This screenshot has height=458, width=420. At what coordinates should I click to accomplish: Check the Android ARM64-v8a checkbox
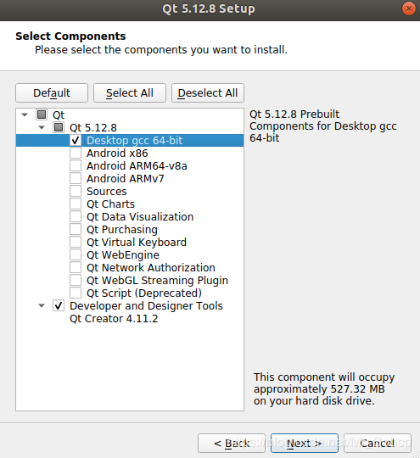click(x=76, y=165)
